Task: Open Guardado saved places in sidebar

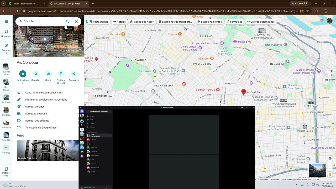Action: tap(6, 33)
